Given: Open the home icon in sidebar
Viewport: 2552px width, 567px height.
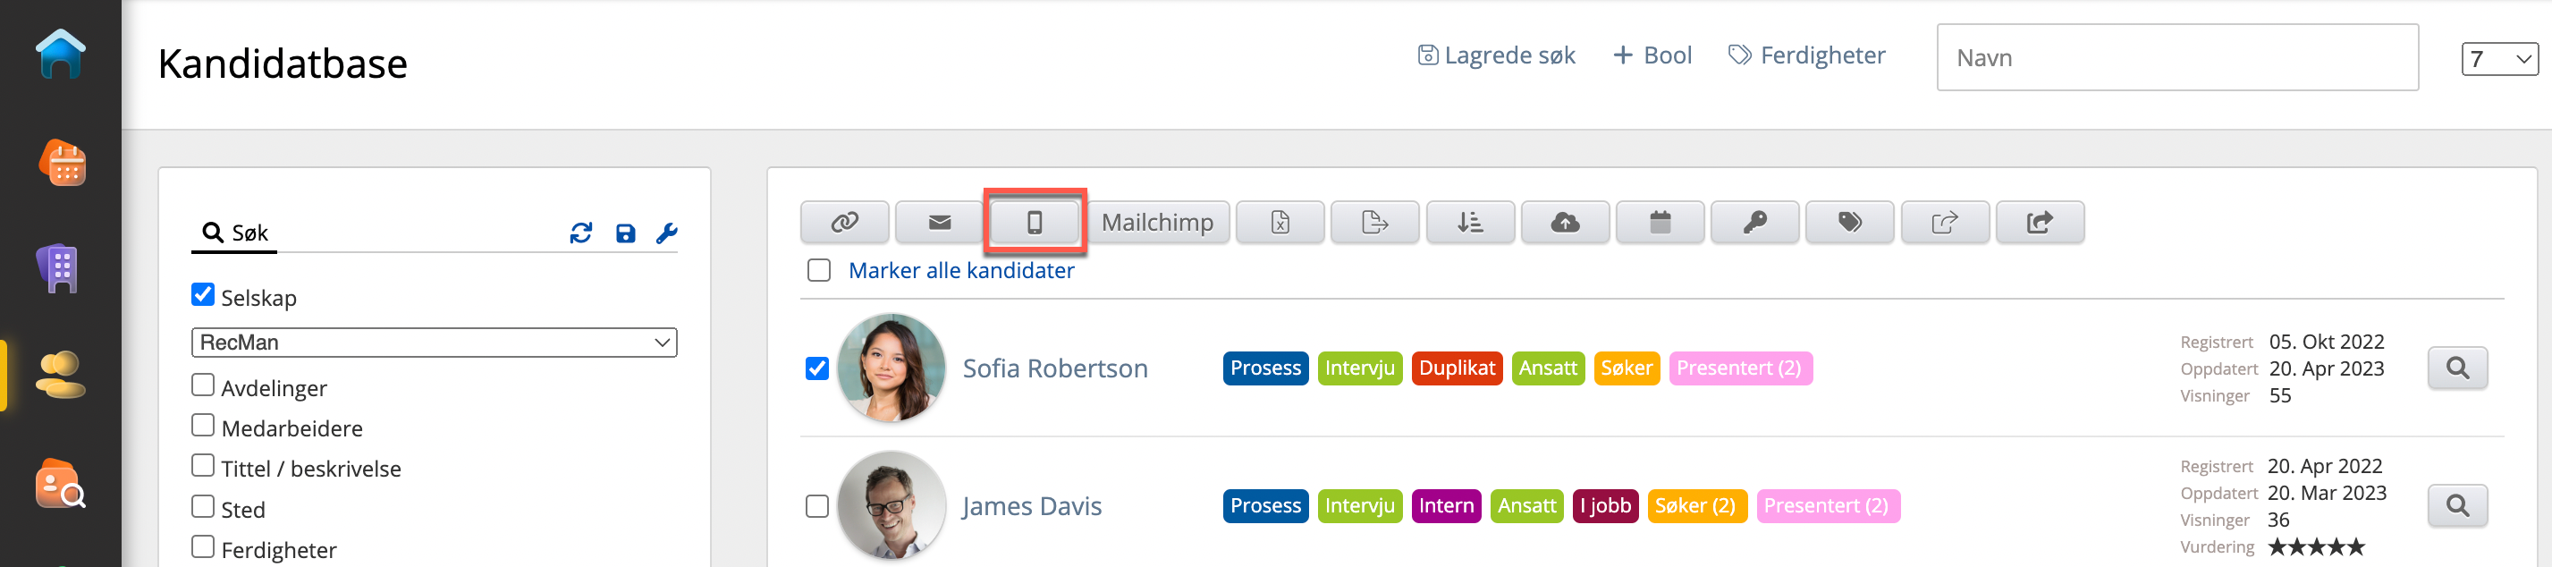Looking at the screenshot, I should click(61, 55).
